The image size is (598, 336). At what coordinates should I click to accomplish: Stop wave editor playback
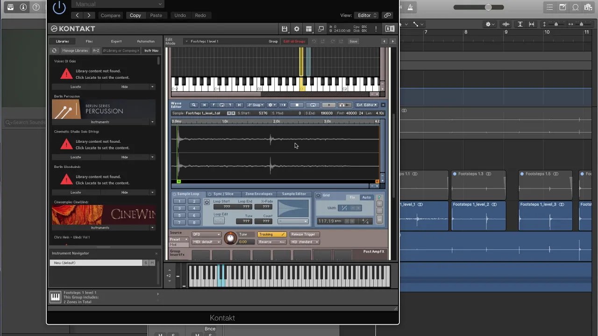[297, 105]
